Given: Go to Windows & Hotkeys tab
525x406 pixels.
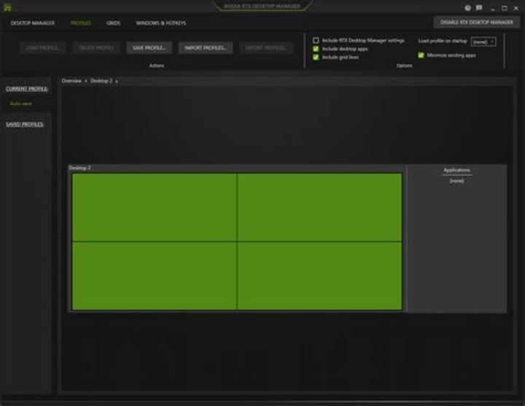Looking at the screenshot, I should click(160, 23).
